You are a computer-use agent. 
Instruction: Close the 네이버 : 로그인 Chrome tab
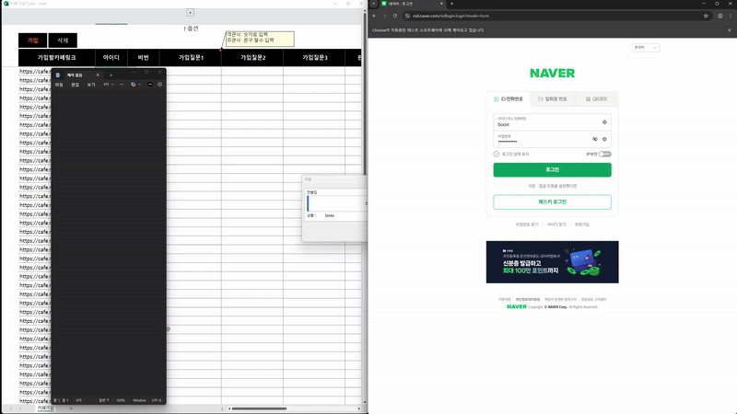point(441,4)
